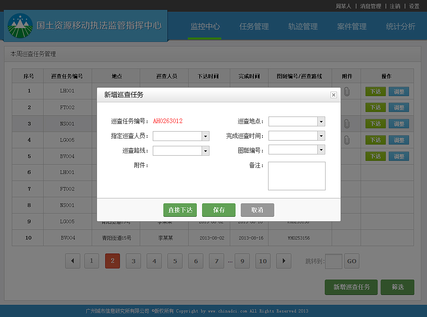This screenshot has width=427, height=317.
Task: Click the NS001 cell in row 8
Action: pyautogui.click(x=67, y=205)
